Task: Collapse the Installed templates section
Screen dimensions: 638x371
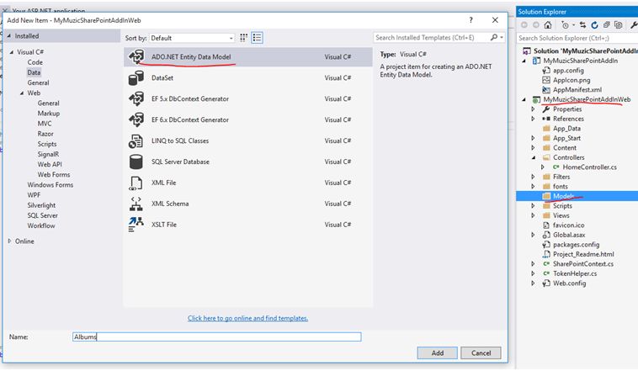Action: [9, 36]
